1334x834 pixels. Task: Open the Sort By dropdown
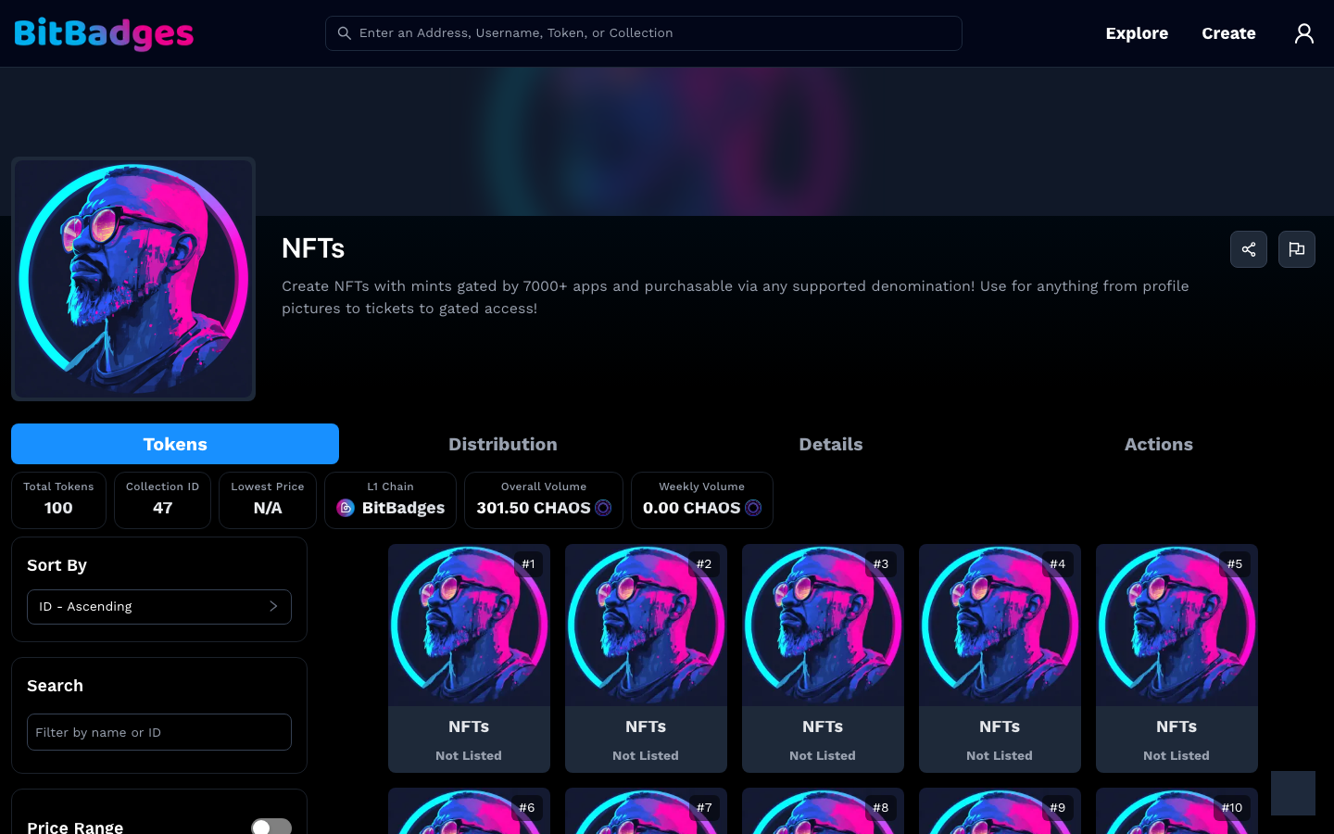[x=159, y=607]
